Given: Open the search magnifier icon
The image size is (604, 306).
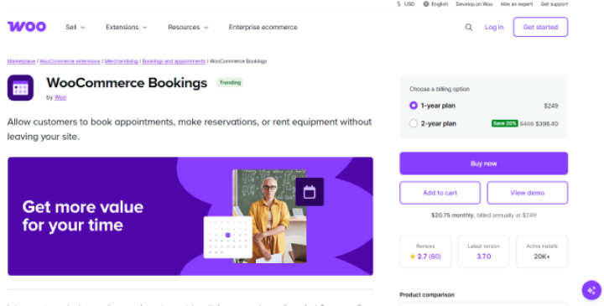Looking at the screenshot, I should click(x=468, y=27).
